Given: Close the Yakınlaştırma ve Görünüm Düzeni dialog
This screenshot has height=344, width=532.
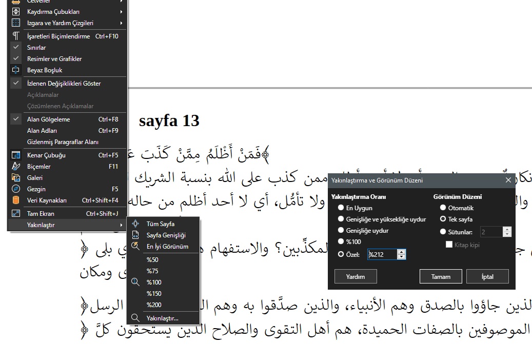Looking at the screenshot, I should point(508,180).
